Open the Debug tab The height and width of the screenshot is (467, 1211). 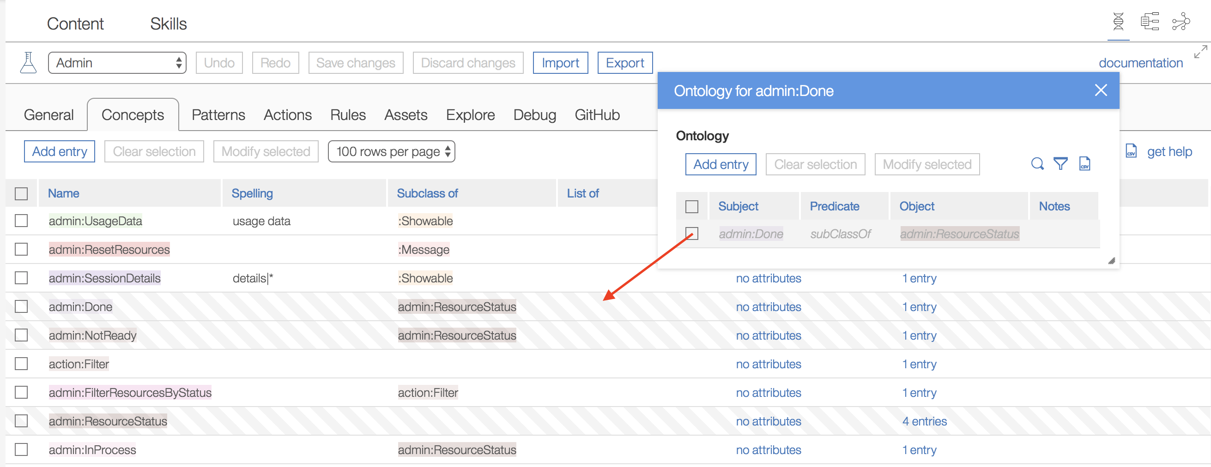[x=534, y=114]
